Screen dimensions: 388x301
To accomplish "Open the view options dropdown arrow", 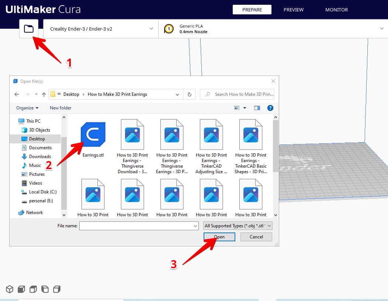I will pos(245,108).
